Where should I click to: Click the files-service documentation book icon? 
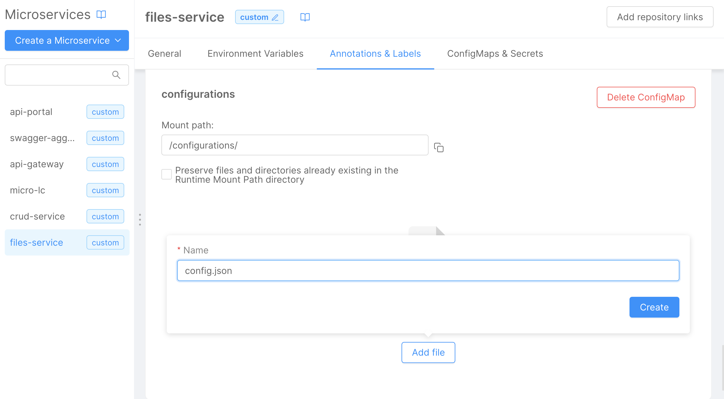305,17
